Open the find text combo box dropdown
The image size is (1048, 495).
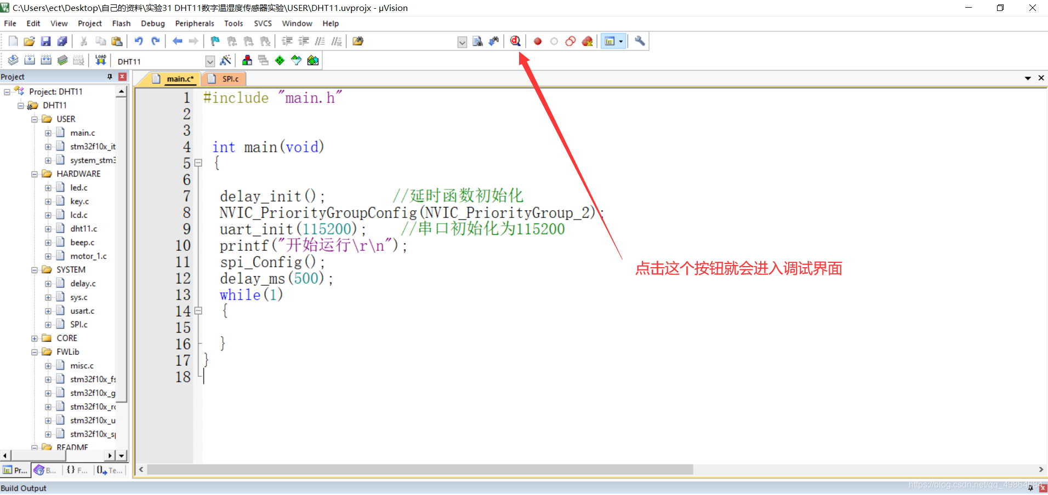pyautogui.click(x=462, y=42)
